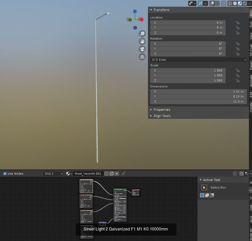Toggle perspective/orthographic grid icon
The height and width of the screenshot is (241, 252).
click(142, 57)
